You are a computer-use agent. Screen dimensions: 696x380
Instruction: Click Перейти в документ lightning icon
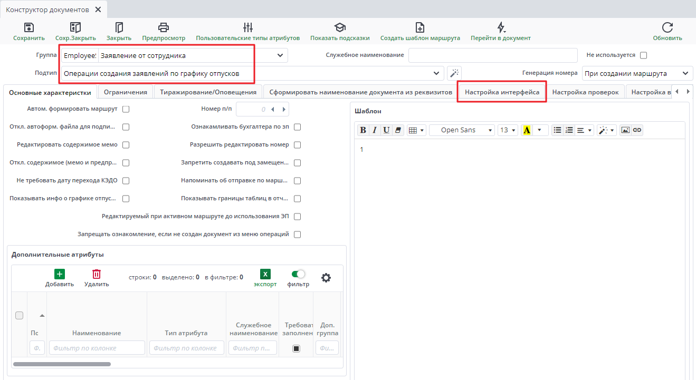[x=501, y=27]
